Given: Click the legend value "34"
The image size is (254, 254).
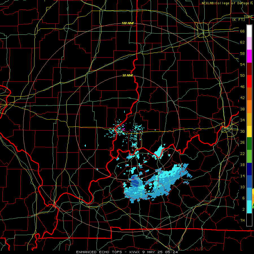Looking at the screenshot, I should click(x=242, y=120).
